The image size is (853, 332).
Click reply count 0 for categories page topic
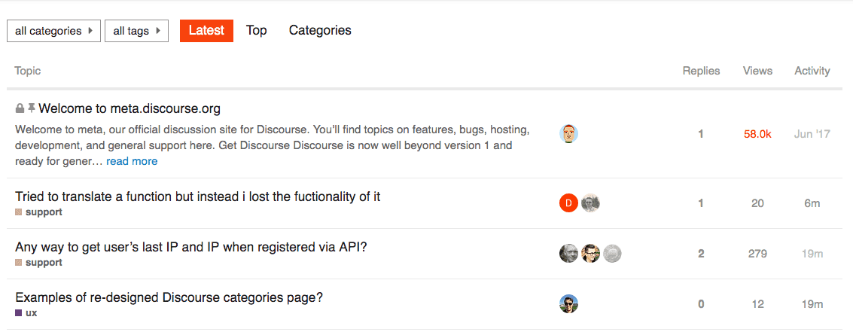701,304
